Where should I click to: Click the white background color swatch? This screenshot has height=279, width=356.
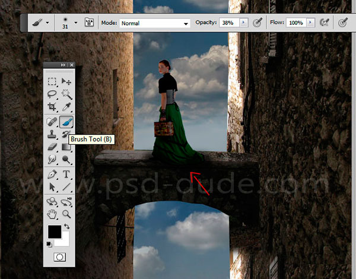click(x=65, y=242)
